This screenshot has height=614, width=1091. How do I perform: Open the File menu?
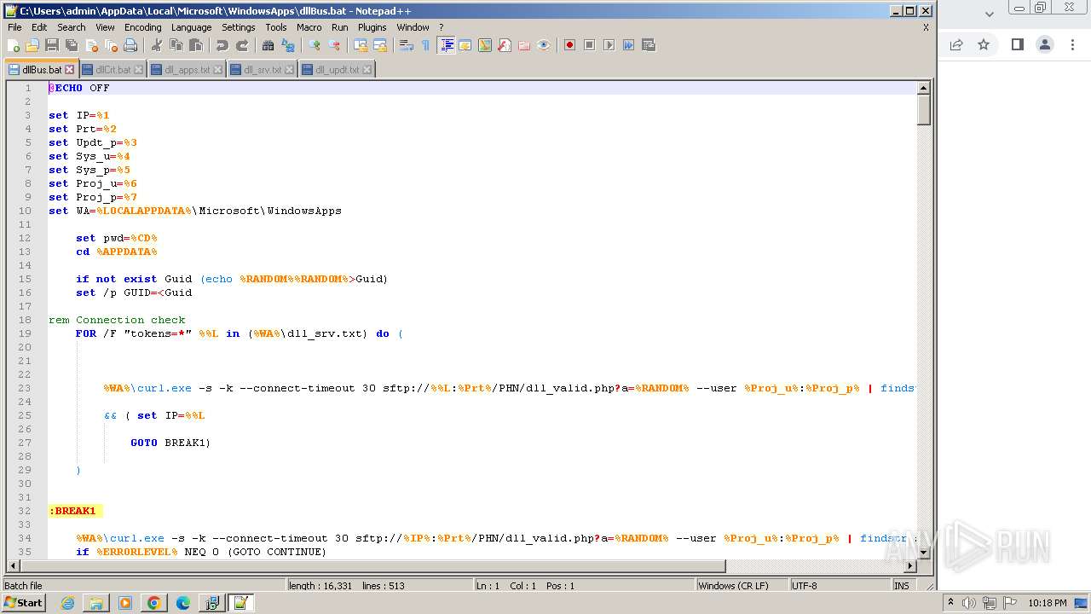point(14,27)
